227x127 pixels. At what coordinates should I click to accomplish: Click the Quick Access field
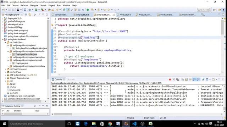tap(203, 10)
